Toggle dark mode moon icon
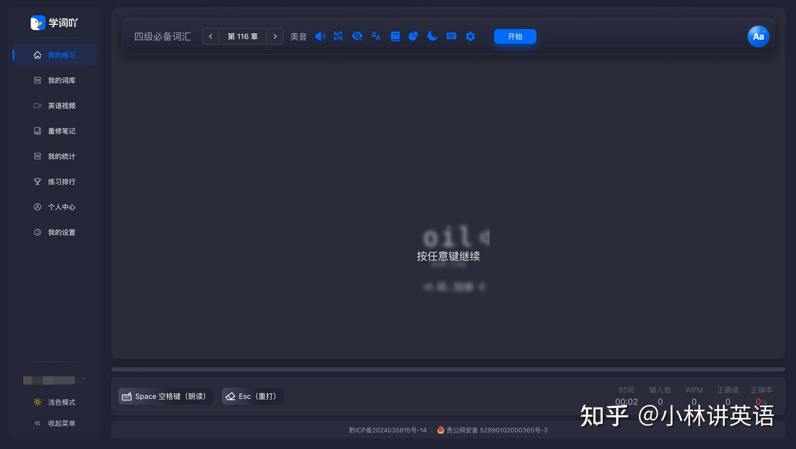This screenshot has height=449, width=796. 432,36
